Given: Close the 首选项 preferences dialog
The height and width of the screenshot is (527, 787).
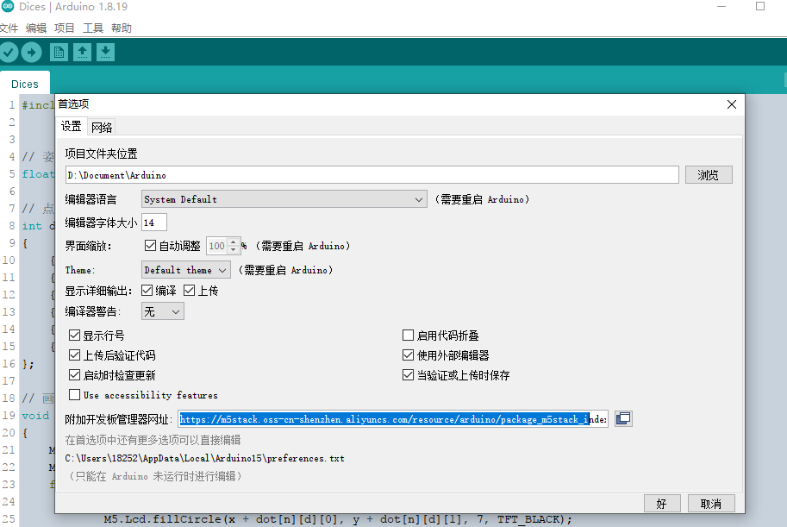Looking at the screenshot, I should click(732, 104).
